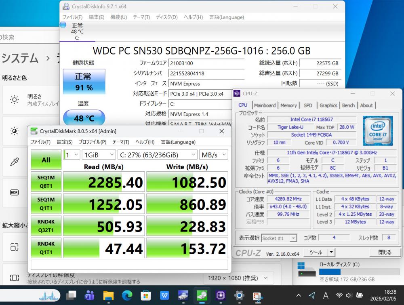
Task: Open the color profile eyedropper icon row
Action: [15, 162]
